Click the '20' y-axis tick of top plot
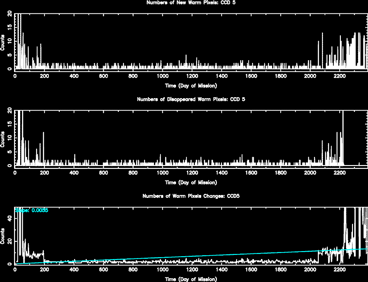This screenshot has height=282, width=368. click(10, 14)
